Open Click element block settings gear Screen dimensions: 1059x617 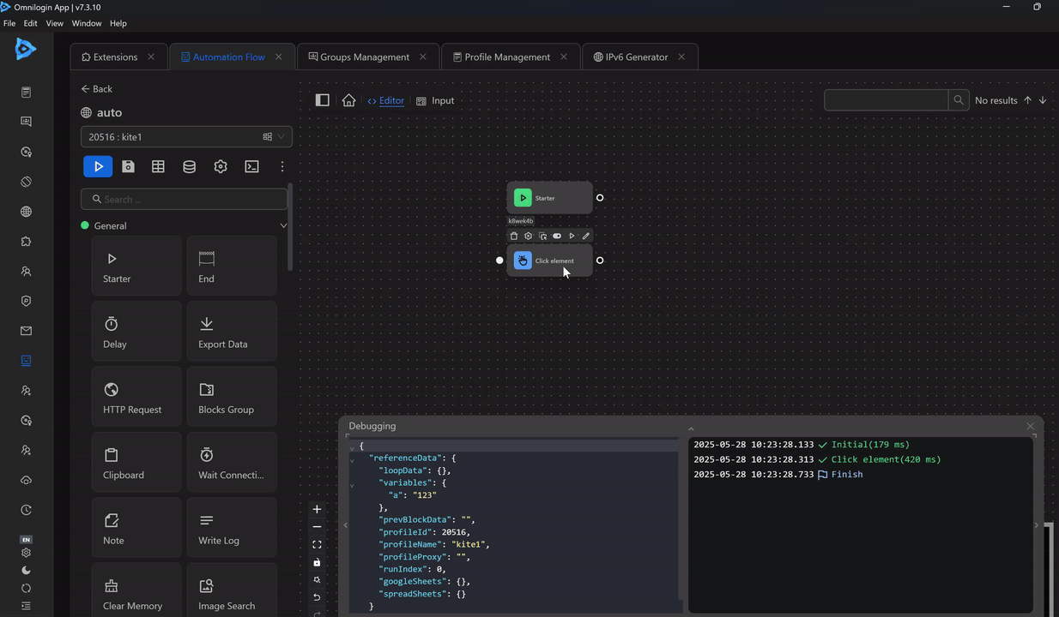528,236
